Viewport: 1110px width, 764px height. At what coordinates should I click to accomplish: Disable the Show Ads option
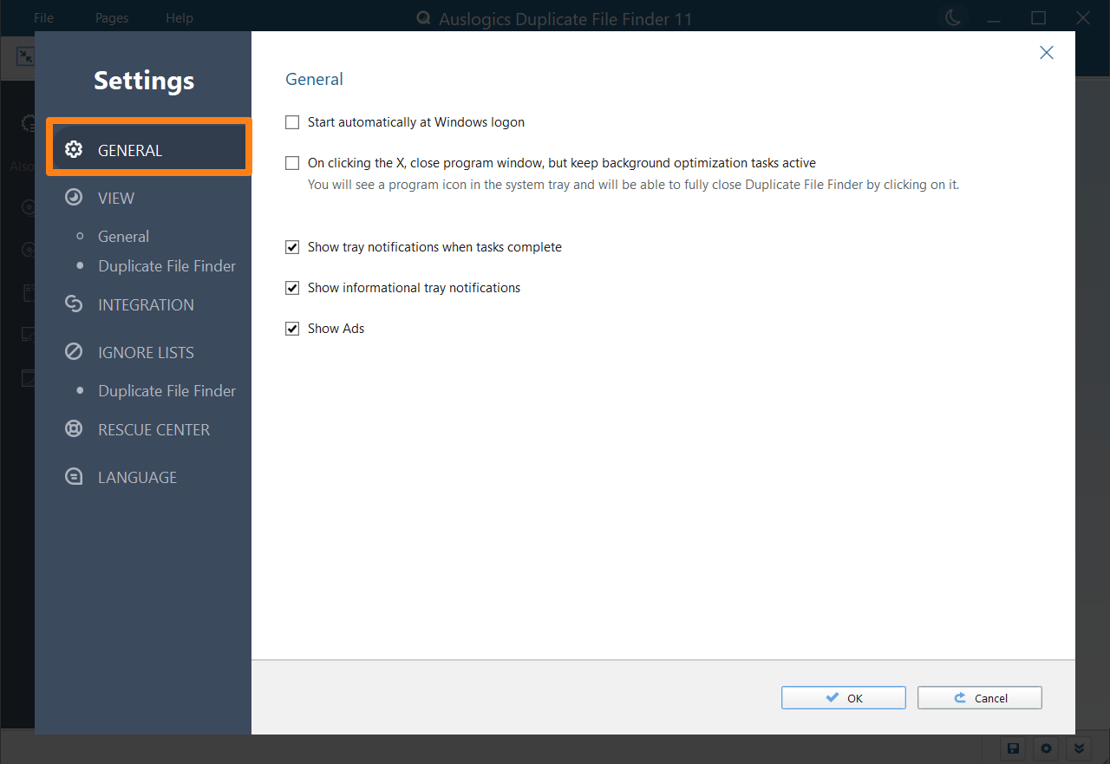click(291, 328)
